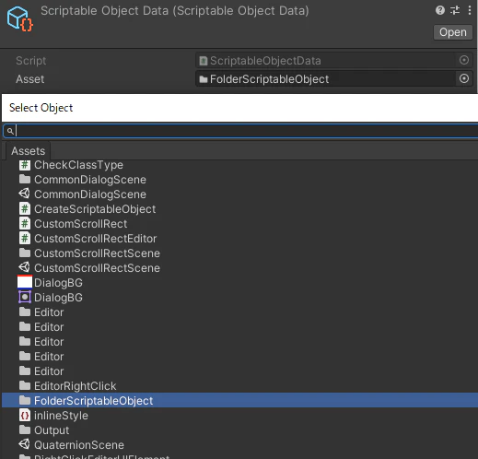Select the inlineStyle stylesheet icon
The image size is (478, 459).
[x=25, y=416]
